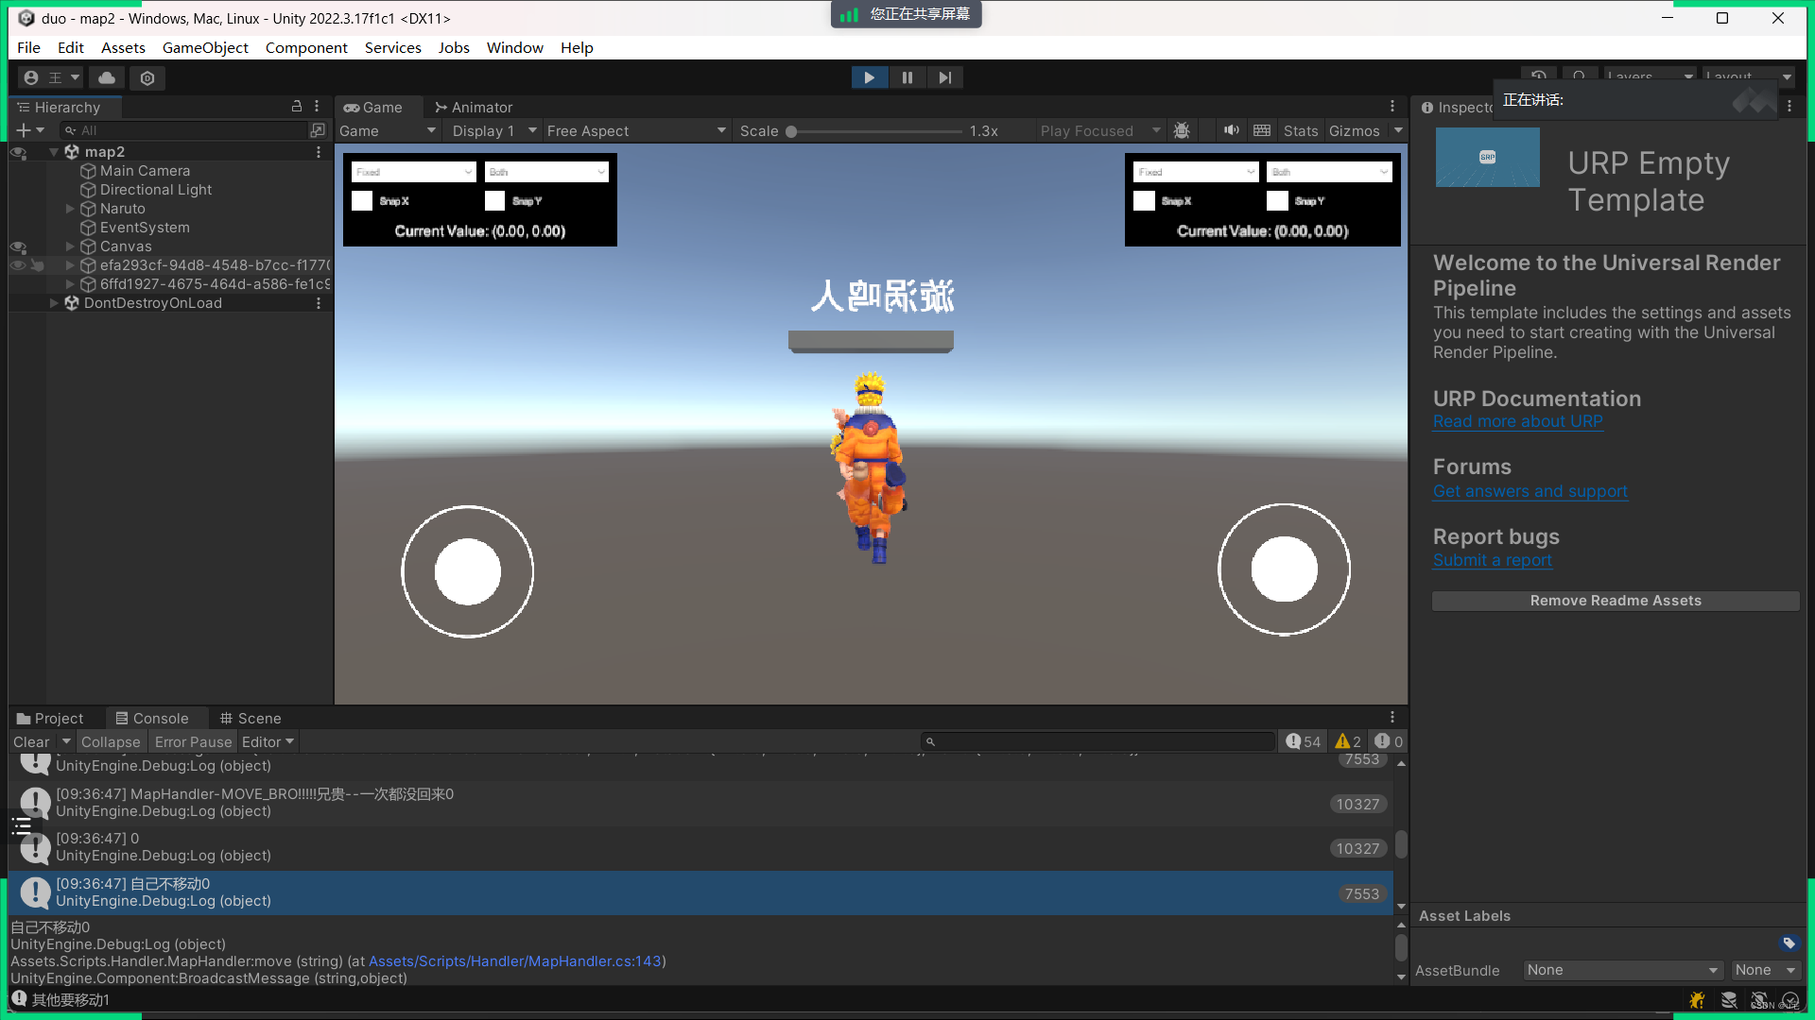1815x1020 pixels.
Task: Click the plus create object button
Action: [x=24, y=130]
